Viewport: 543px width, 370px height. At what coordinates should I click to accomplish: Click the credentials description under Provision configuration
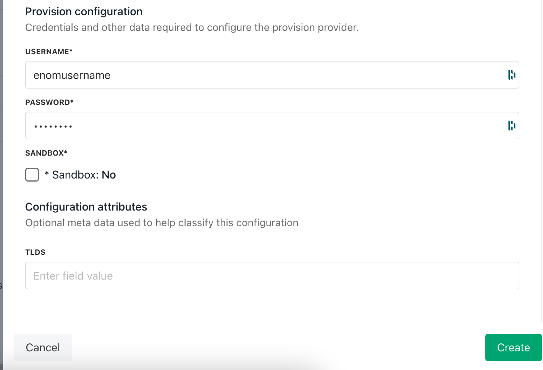(x=192, y=27)
